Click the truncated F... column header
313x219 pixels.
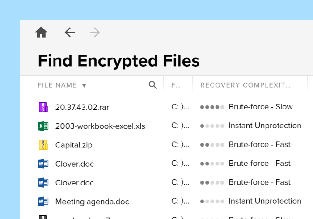(176, 85)
